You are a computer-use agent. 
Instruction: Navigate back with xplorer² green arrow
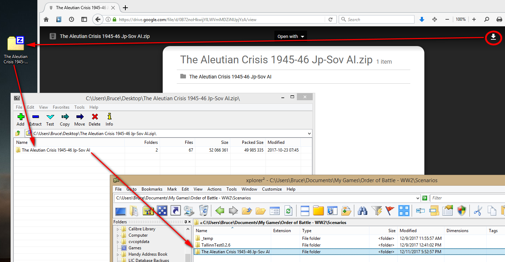click(220, 211)
